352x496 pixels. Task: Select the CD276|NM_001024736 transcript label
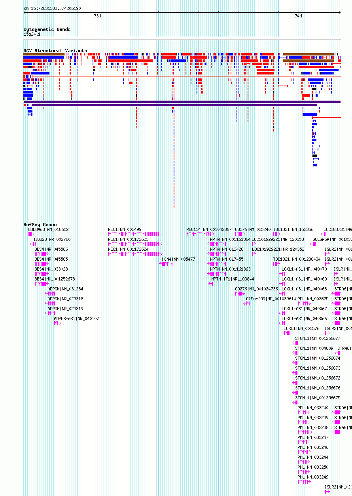[256, 289]
